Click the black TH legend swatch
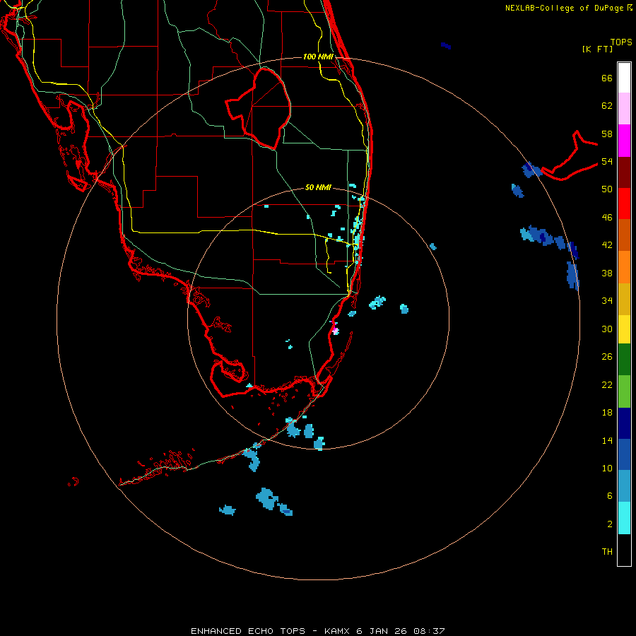The image size is (636, 636). [x=624, y=550]
